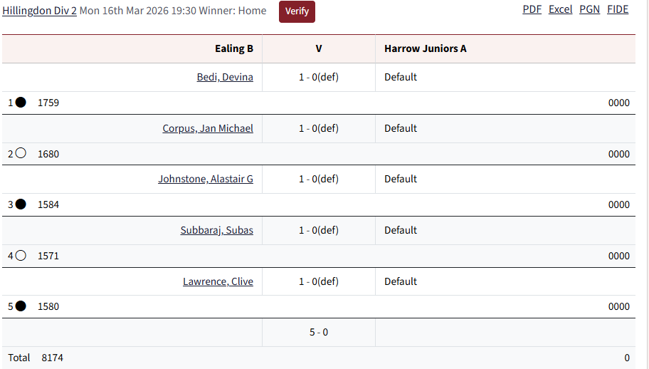Open Clive Lawrence's player profile
The image size is (649, 369).
coord(218,281)
